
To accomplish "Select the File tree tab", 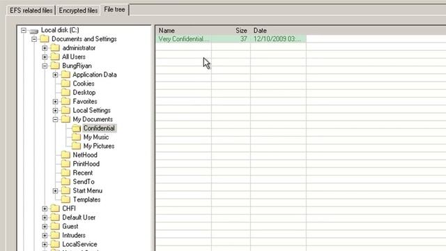I will tap(114, 9).
